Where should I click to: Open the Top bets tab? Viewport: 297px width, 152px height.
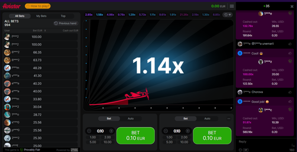click(x=63, y=16)
